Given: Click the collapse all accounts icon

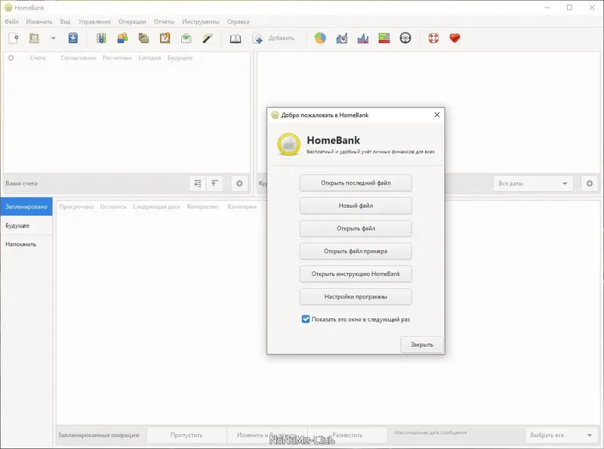Looking at the screenshot, I should (214, 183).
